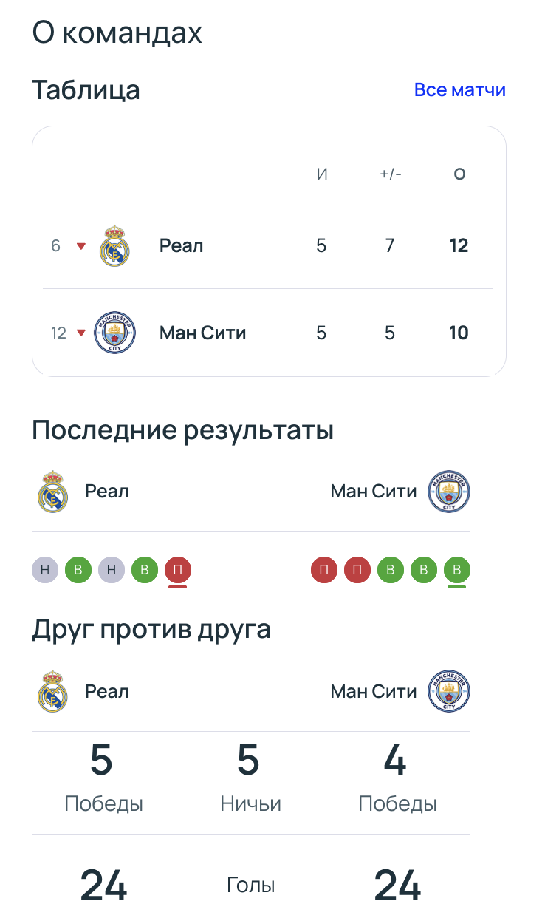Click the Голы label between goal totals
The height and width of the screenshot is (921, 545).
[x=250, y=885]
